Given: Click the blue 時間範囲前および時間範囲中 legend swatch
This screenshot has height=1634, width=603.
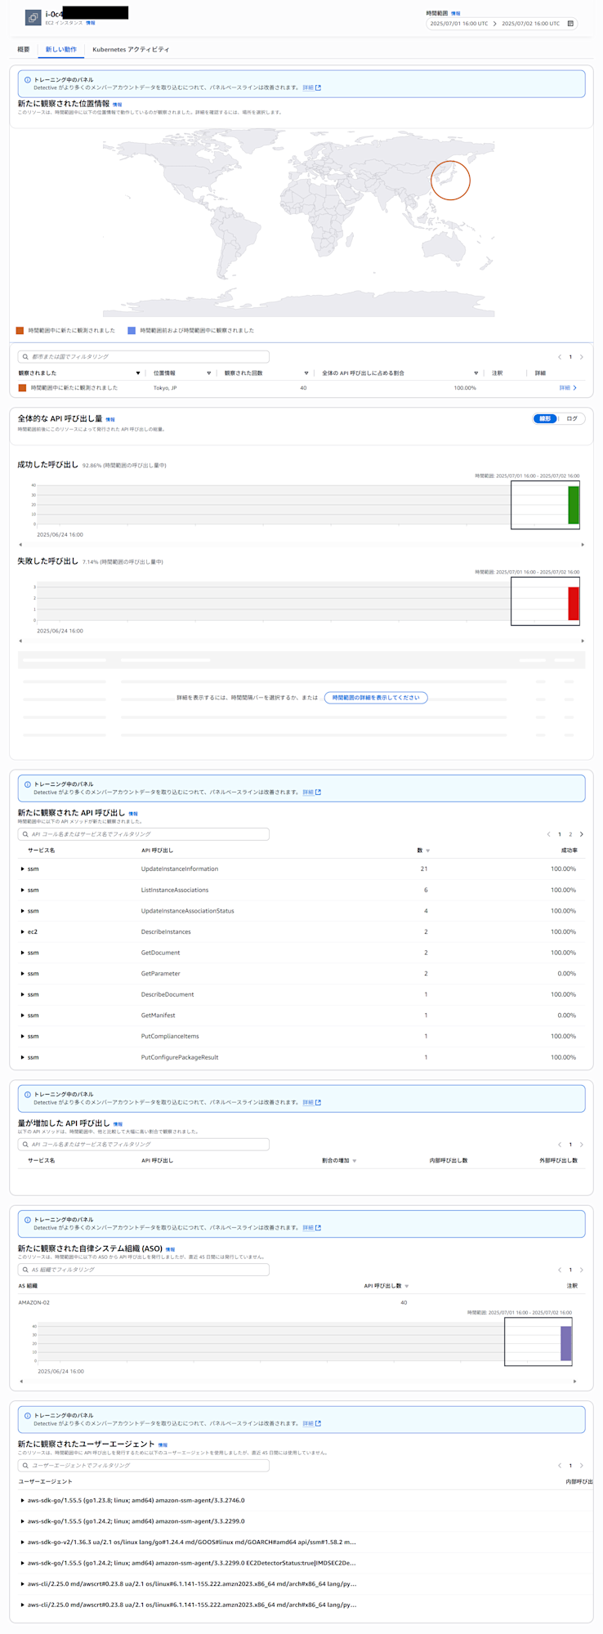Looking at the screenshot, I should (x=132, y=330).
